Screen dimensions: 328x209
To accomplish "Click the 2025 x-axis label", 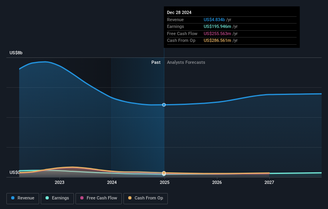I will pos(165,183).
